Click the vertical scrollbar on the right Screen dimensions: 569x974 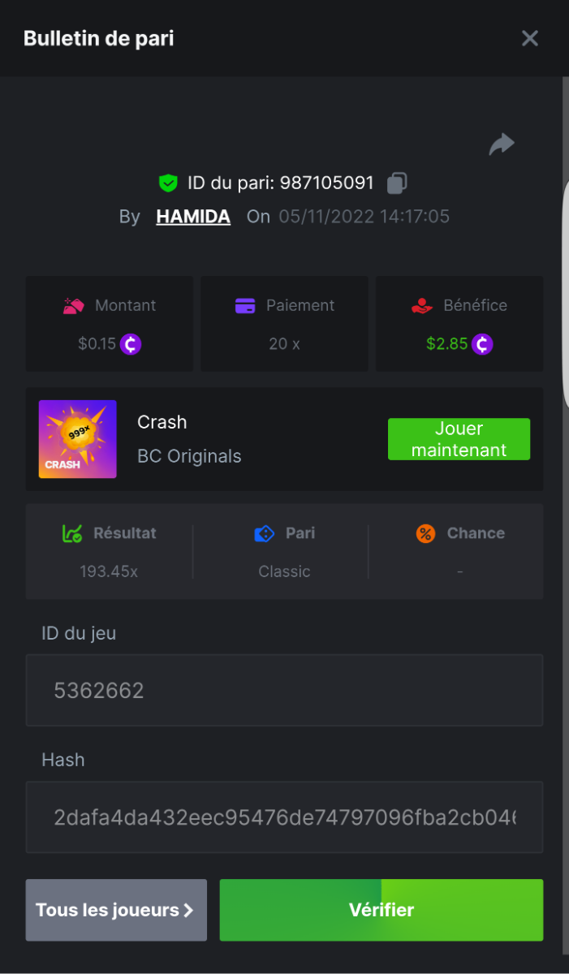pos(566,487)
